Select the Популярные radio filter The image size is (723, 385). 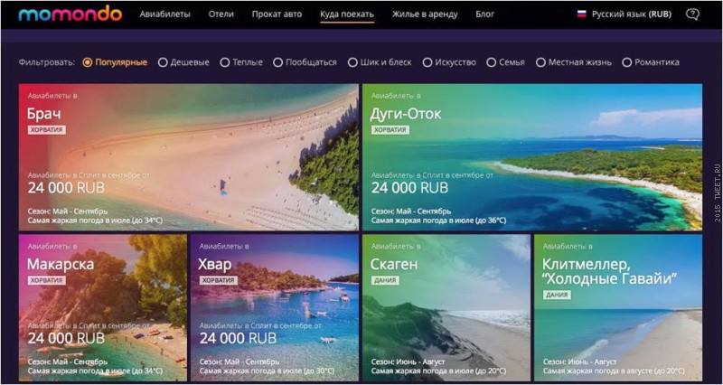pyautogui.click(x=115, y=62)
